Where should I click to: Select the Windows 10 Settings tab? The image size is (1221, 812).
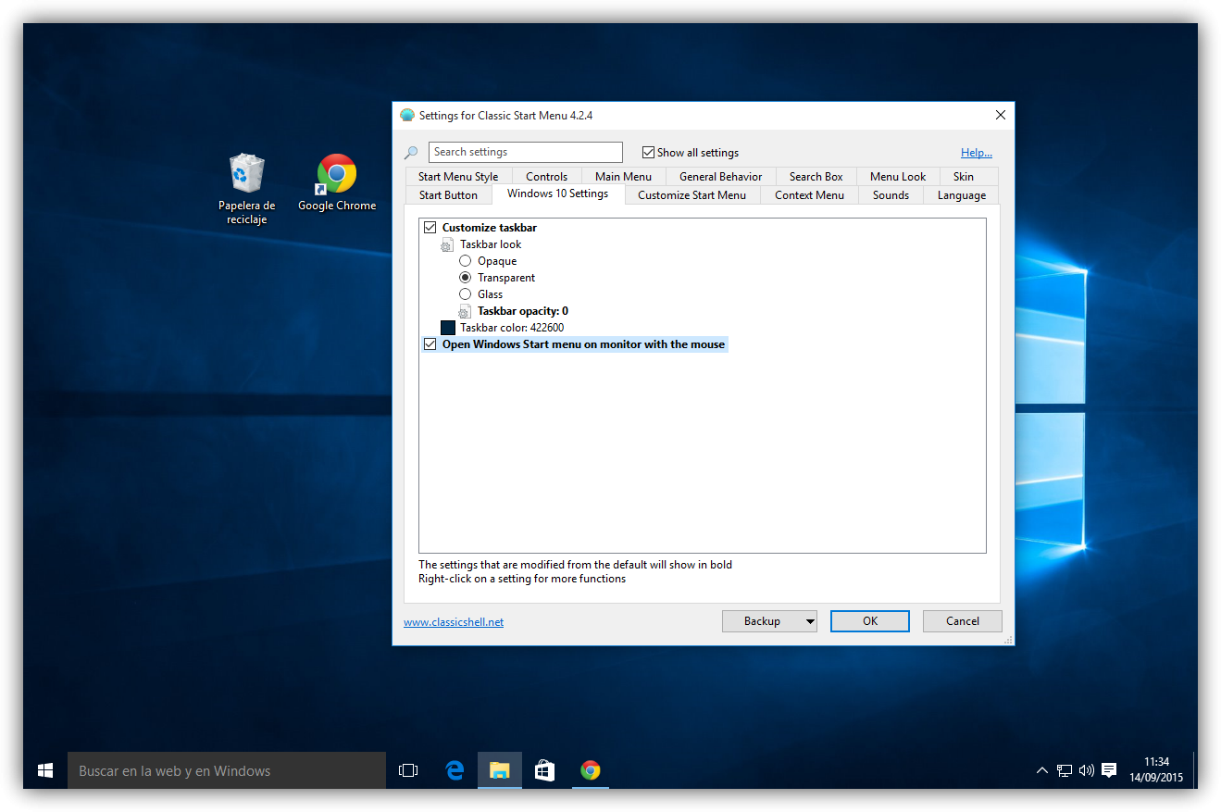coord(557,194)
